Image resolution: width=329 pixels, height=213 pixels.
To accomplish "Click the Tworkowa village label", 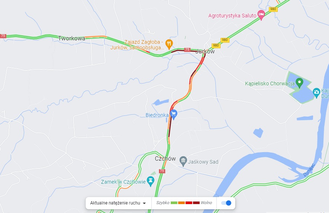I will 72,38.
